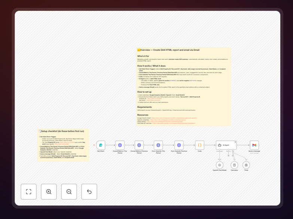Click the Calculator label under its node
Image resolution: width=293 pixels, height=219 pixels.
(x=234, y=170)
